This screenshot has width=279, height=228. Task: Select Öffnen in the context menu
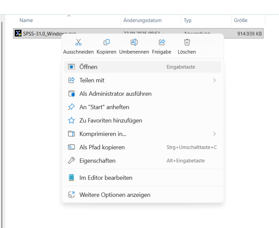click(142, 67)
